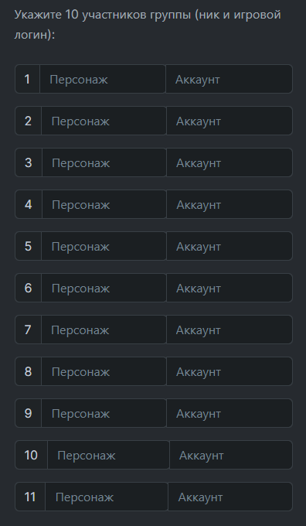Click the Персонаж box for participant 4

tap(104, 204)
